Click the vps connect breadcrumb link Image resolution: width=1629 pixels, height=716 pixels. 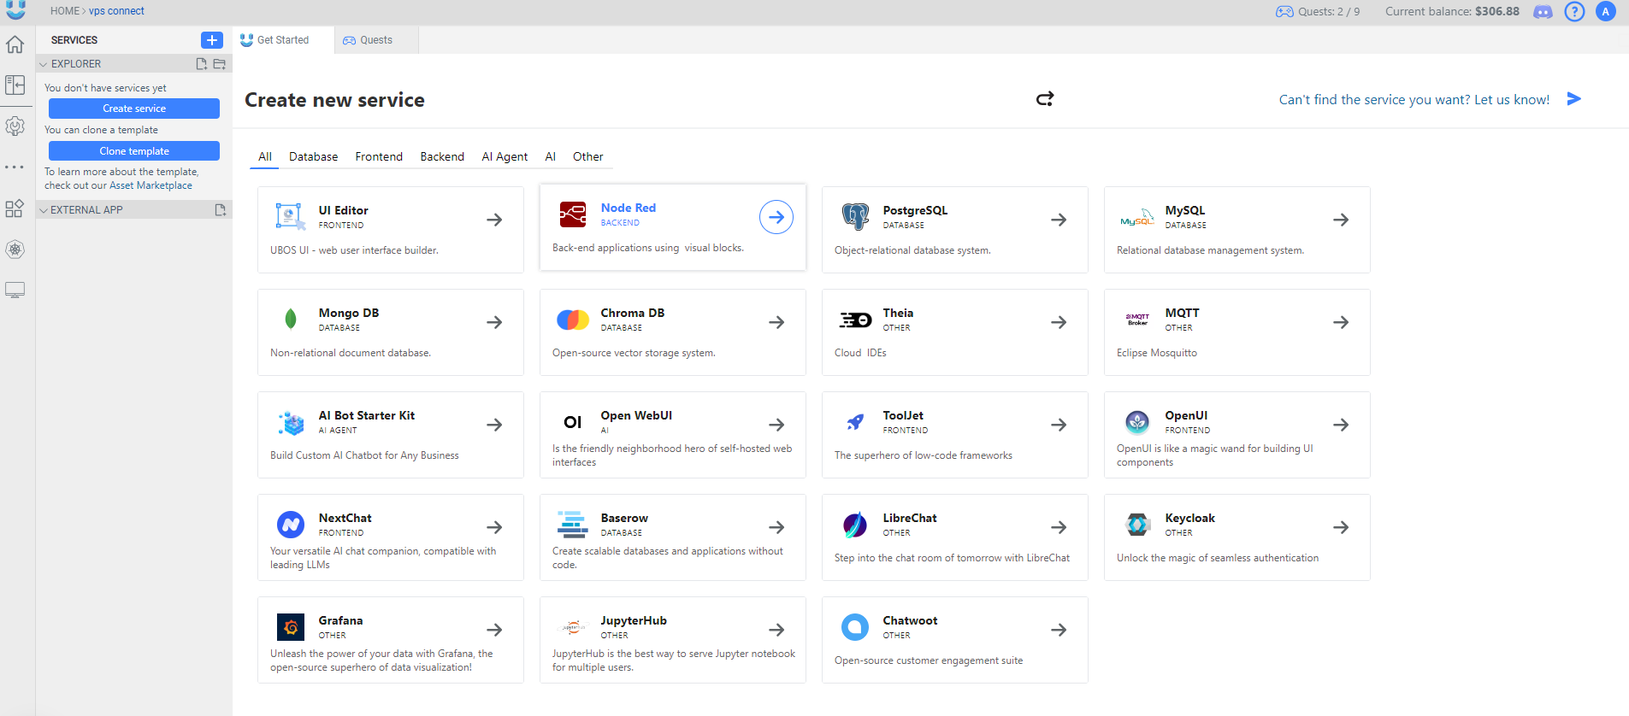click(x=116, y=11)
